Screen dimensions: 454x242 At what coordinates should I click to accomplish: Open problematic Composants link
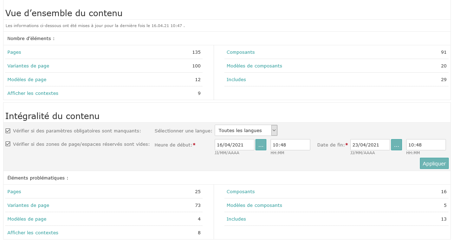[x=241, y=192]
